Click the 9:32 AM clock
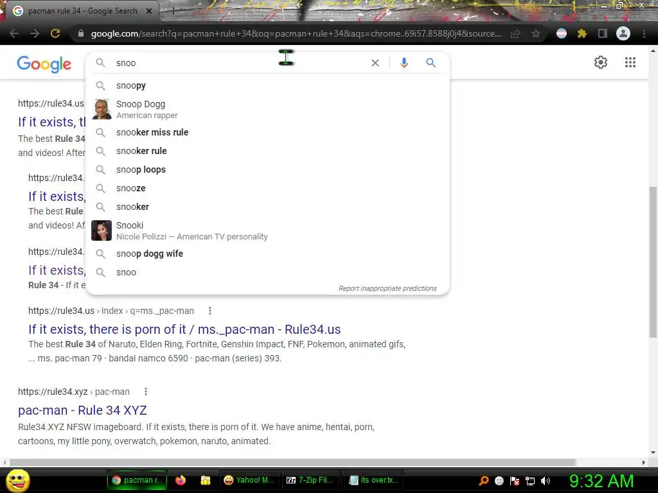The image size is (658, 493). [x=601, y=481]
